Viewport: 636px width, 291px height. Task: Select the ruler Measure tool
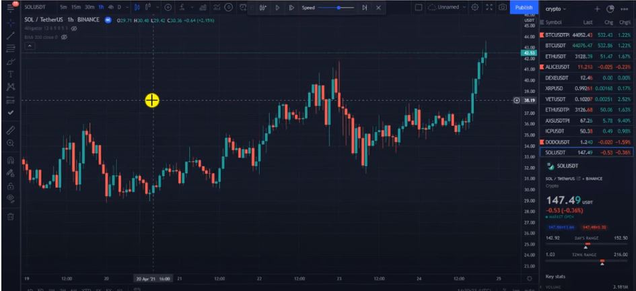point(11,130)
